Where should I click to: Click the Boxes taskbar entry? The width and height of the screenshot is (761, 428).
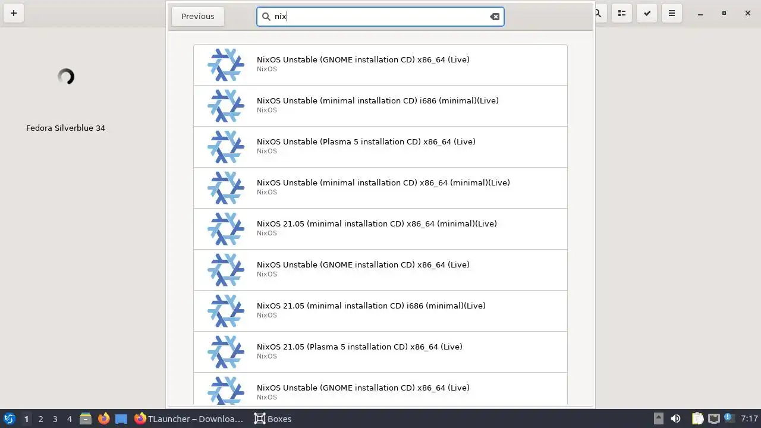273,419
